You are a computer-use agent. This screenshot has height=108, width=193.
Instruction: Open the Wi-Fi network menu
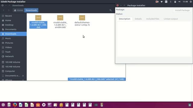pos(162,2)
